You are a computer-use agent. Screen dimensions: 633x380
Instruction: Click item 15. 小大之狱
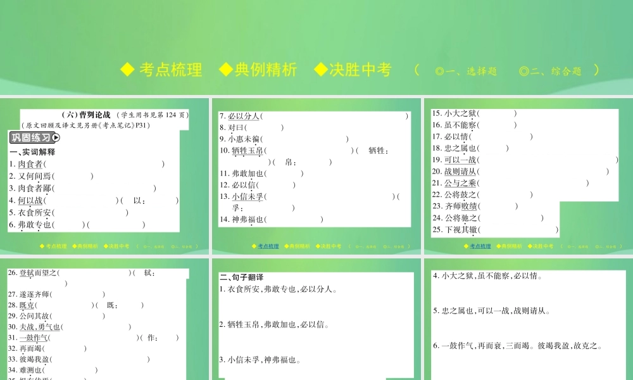click(454, 113)
